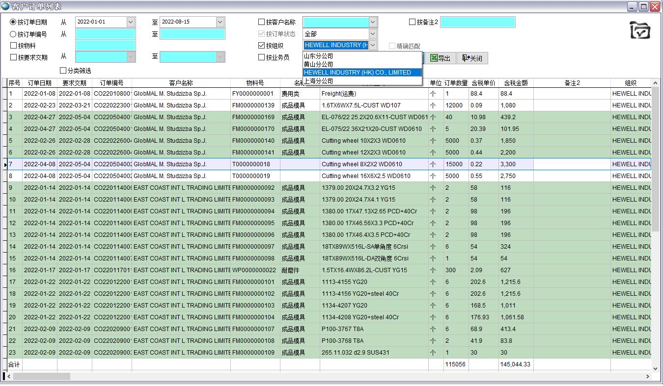This screenshot has width=663, height=386.
Task: Enable the 按物料 checkbox
Action: click(x=14, y=46)
